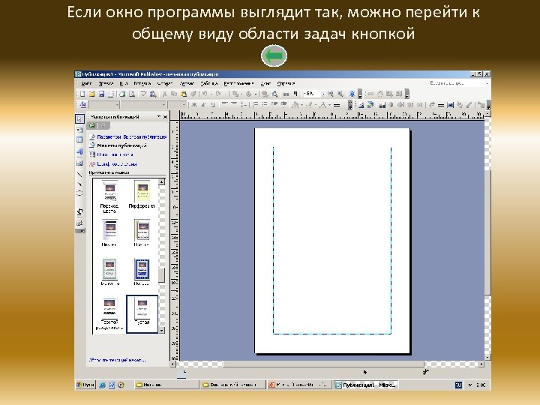The image size is (540, 405).
Task: Click the blue Help icon on toolbar
Action: click(x=352, y=94)
